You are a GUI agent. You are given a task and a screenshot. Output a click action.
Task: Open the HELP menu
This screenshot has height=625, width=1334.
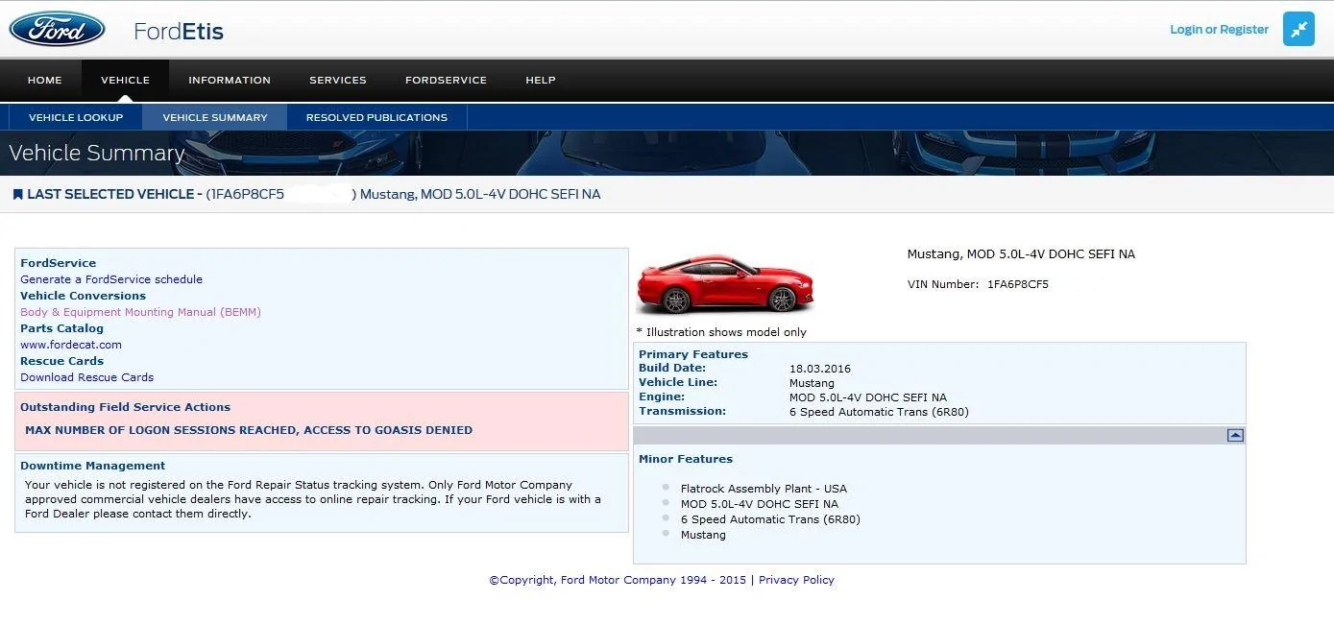click(541, 80)
